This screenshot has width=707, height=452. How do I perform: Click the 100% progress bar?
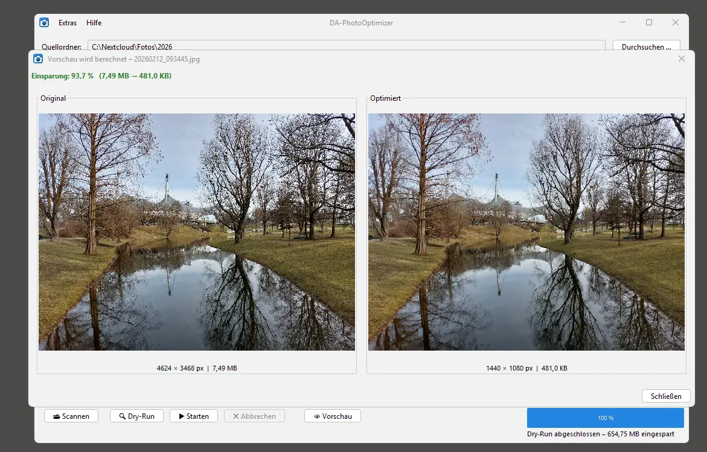pyautogui.click(x=605, y=417)
